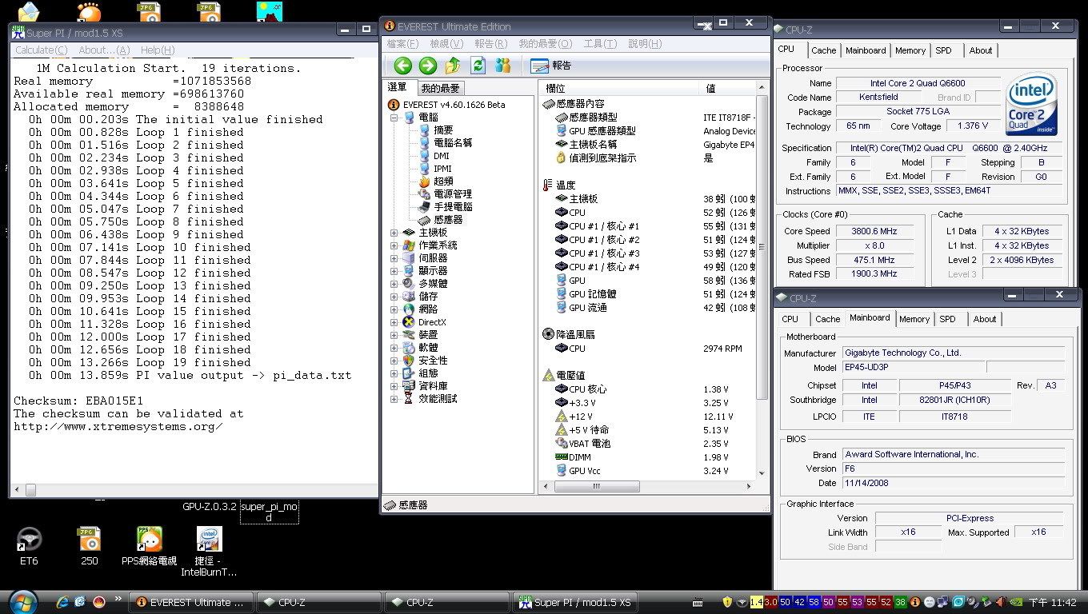This screenshot has width=1088, height=614.
Task: Click xtremesystems.org URL in Super PI
Action: click(118, 427)
